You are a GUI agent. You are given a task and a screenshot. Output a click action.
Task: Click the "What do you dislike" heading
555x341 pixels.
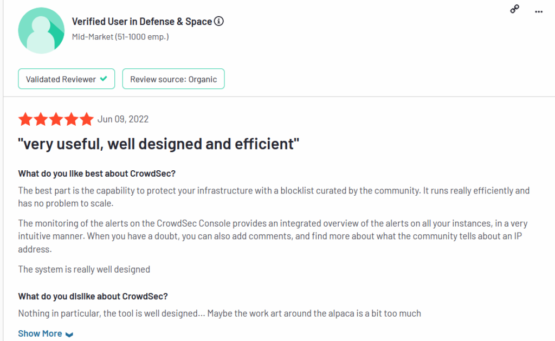coord(93,296)
